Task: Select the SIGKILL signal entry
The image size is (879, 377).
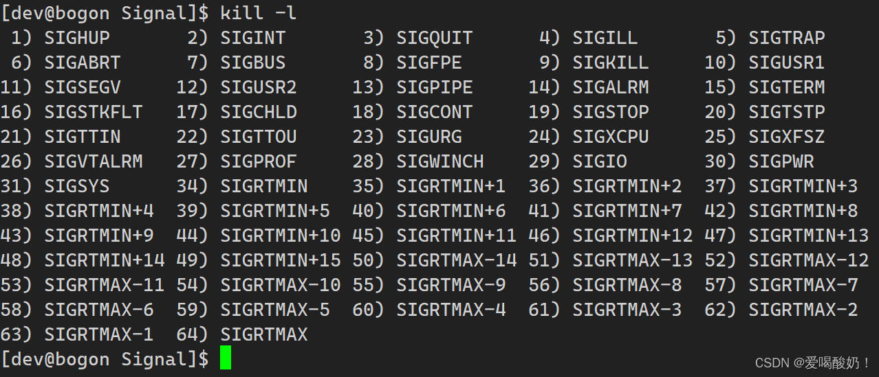Action: pyautogui.click(x=611, y=62)
